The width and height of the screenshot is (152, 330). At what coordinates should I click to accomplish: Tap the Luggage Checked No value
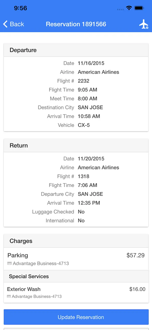81,212
